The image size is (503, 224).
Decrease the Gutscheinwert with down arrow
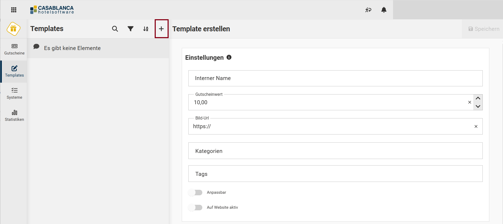click(x=478, y=106)
